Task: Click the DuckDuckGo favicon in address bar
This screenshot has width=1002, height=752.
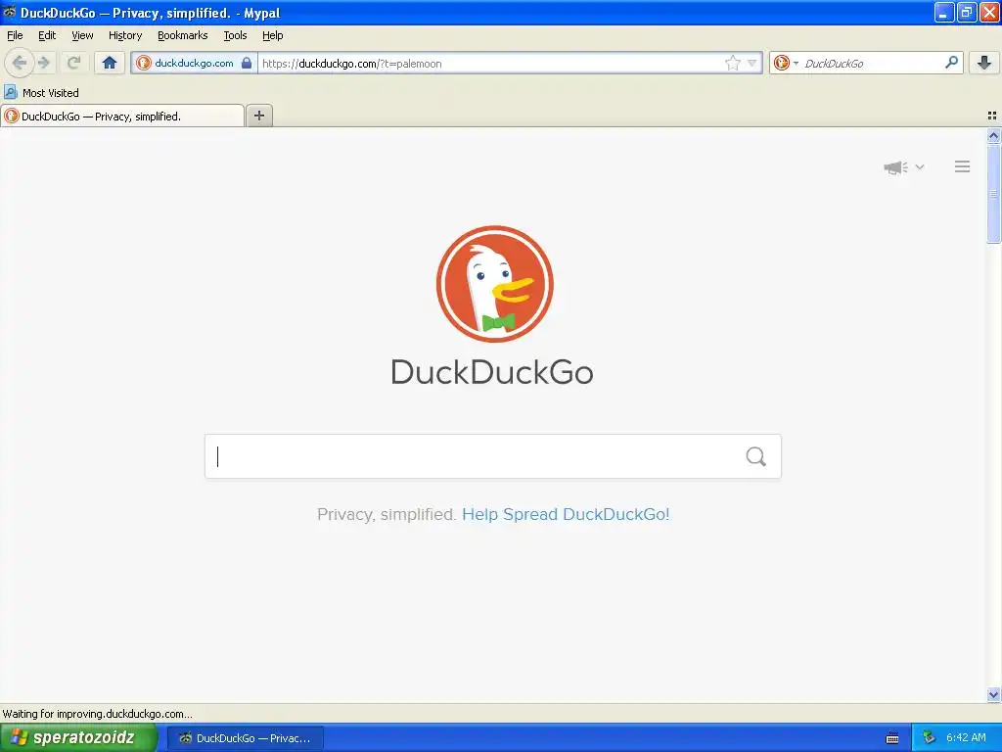Action: tap(144, 63)
